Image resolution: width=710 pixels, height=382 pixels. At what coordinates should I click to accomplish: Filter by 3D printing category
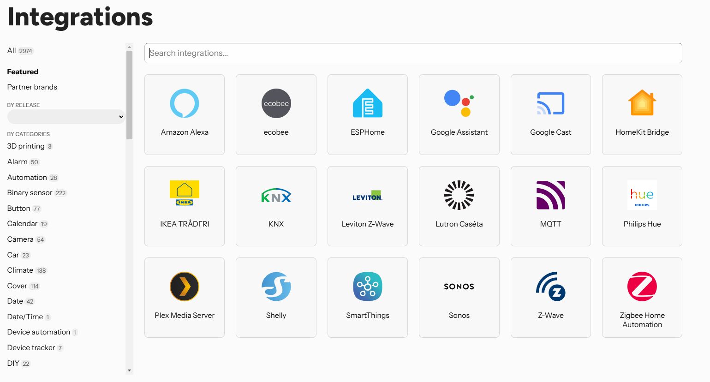(x=30, y=146)
